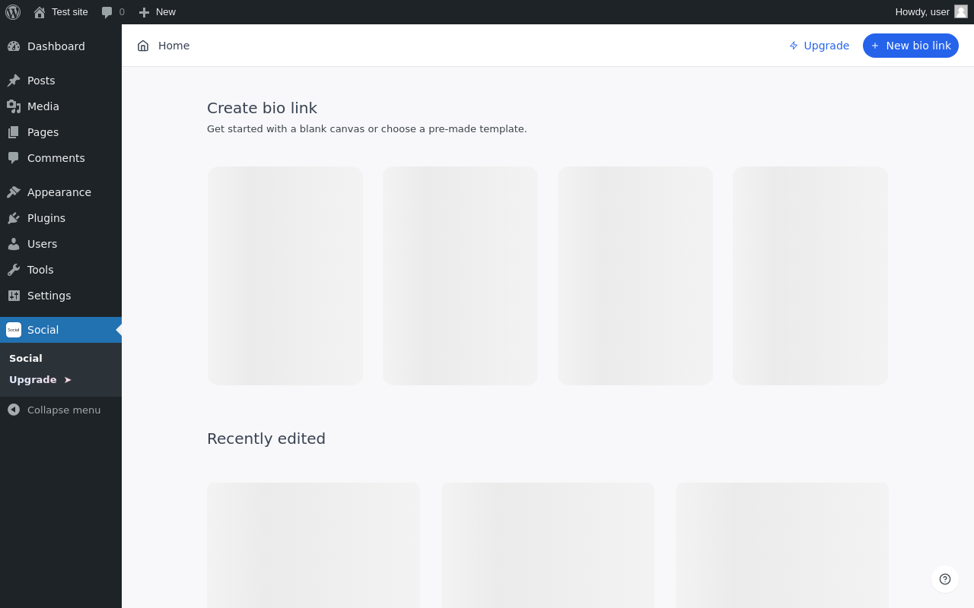Click the Appearance paintbrush icon
This screenshot has height=608, width=974.
click(x=14, y=192)
